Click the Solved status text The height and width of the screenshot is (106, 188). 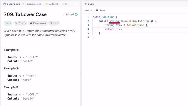coord(69,14)
